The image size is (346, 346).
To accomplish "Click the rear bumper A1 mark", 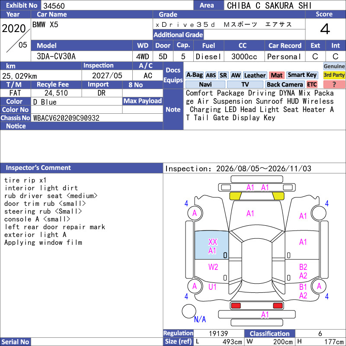I will [x=265, y=315].
